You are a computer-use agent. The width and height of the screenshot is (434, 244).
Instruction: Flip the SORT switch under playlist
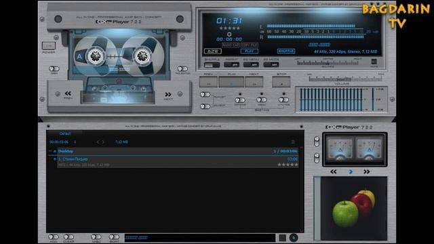(114, 237)
